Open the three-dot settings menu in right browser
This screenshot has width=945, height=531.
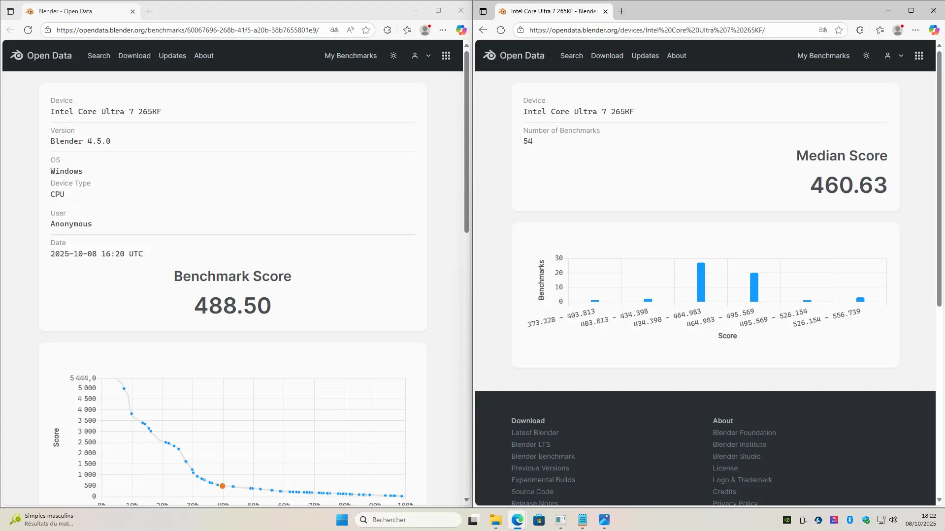(915, 30)
